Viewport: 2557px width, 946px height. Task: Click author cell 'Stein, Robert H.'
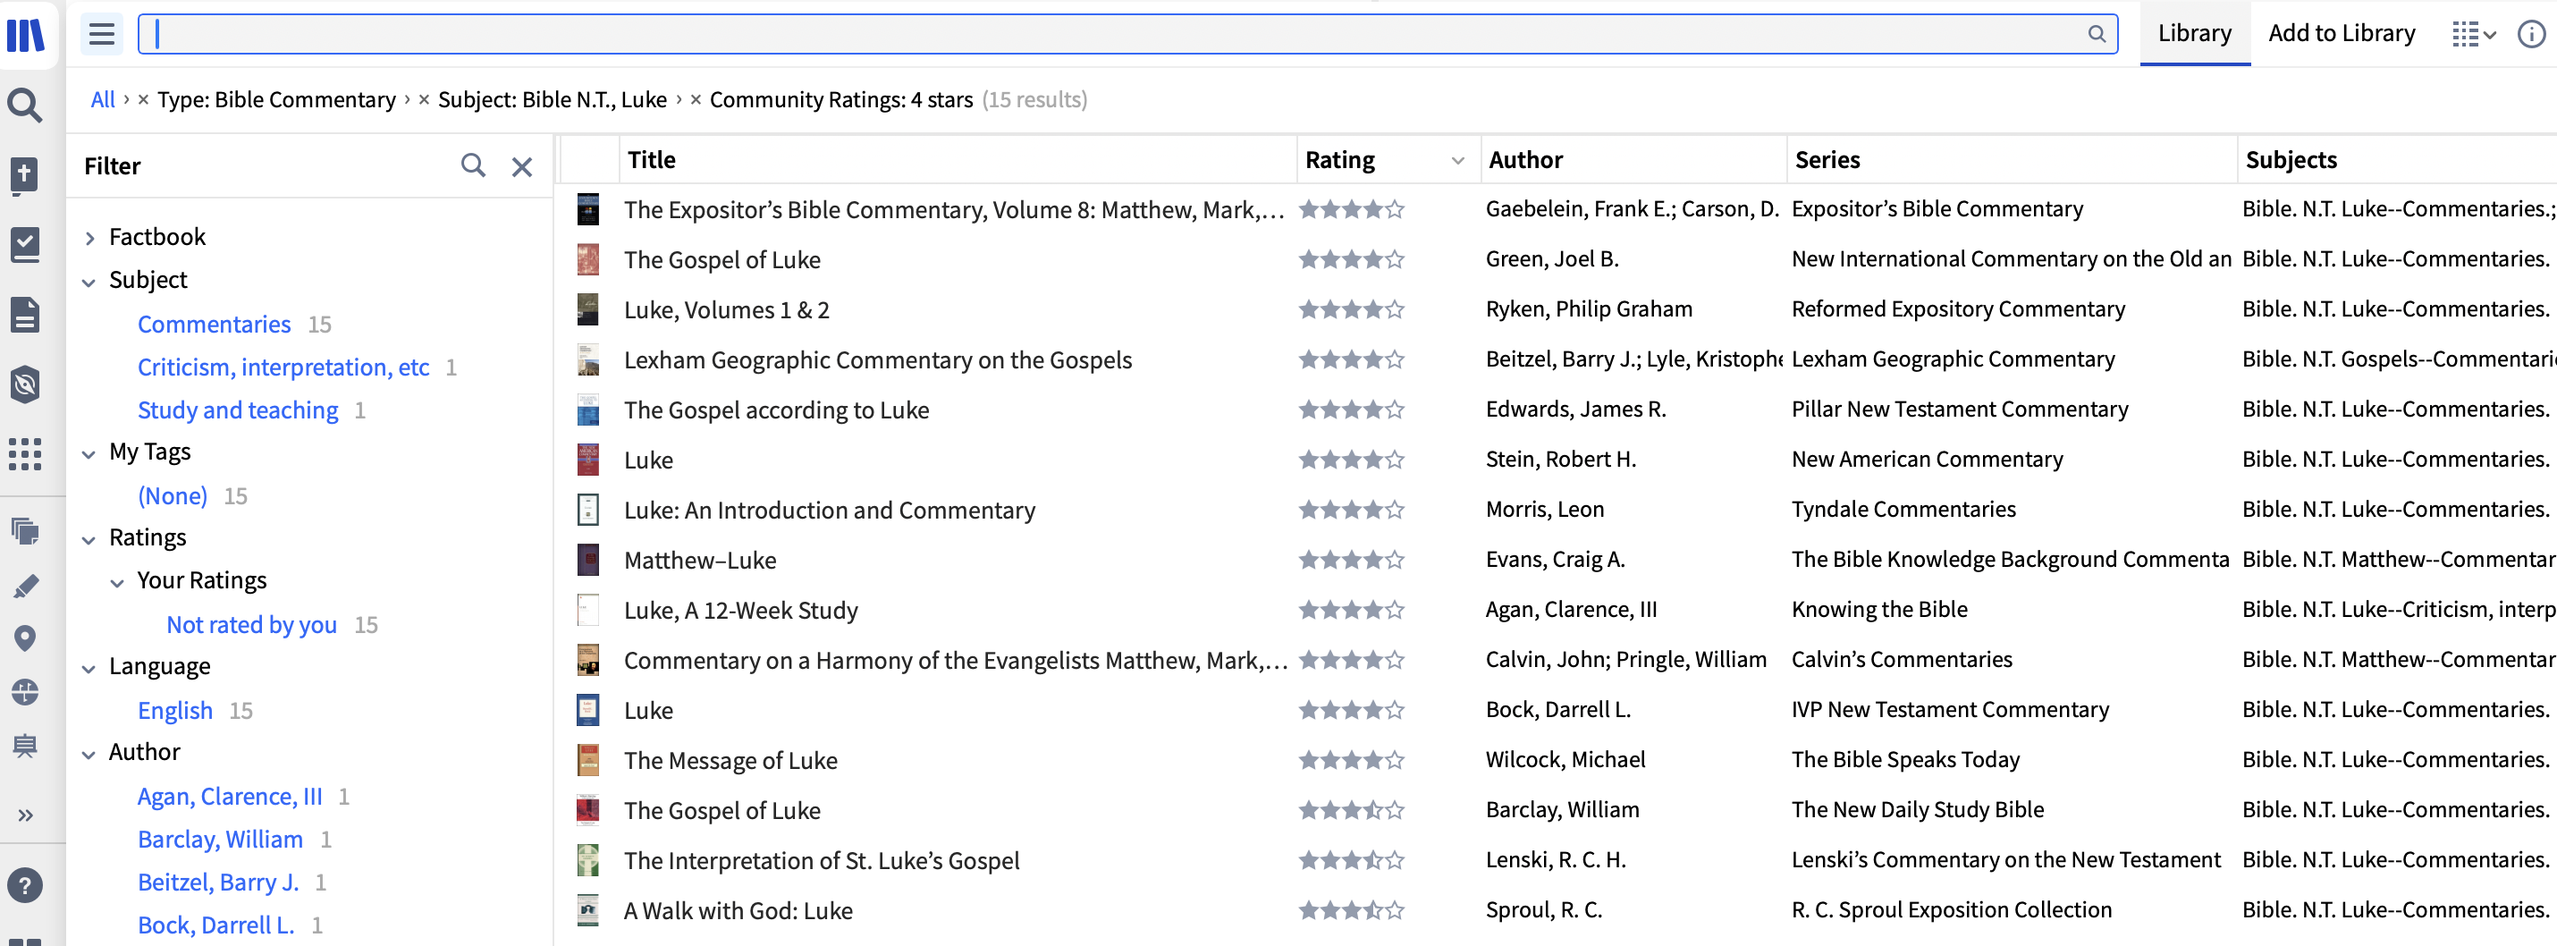click(1560, 460)
